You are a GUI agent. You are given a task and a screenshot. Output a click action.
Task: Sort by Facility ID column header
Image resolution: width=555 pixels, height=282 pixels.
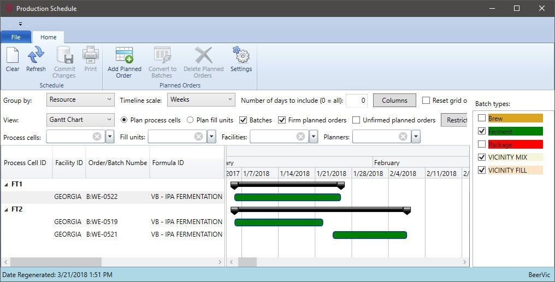pos(69,163)
